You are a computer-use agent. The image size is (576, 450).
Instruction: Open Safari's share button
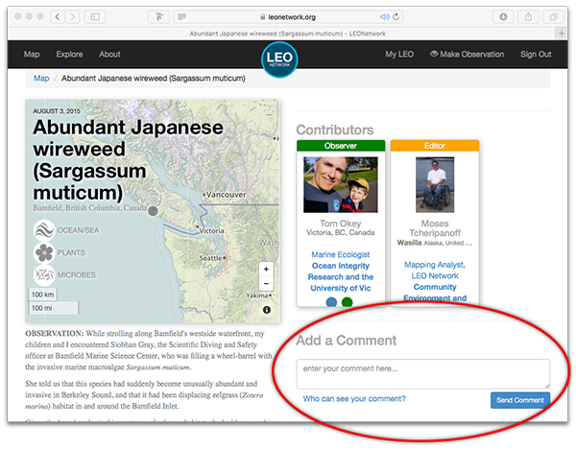pyautogui.click(x=527, y=16)
